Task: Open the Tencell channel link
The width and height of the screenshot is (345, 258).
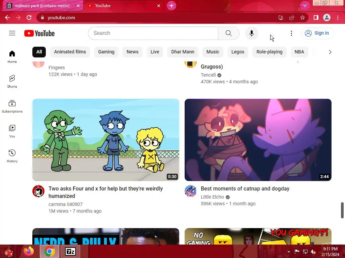Action: (x=208, y=75)
